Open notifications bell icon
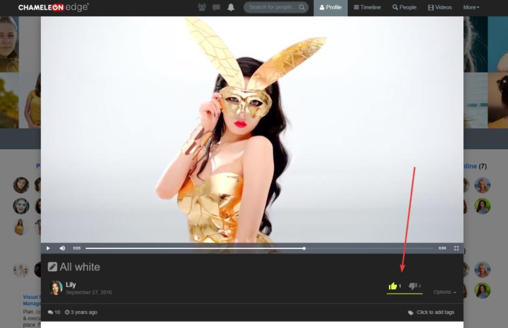Image resolution: width=508 pixels, height=328 pixels. (231, 7)
